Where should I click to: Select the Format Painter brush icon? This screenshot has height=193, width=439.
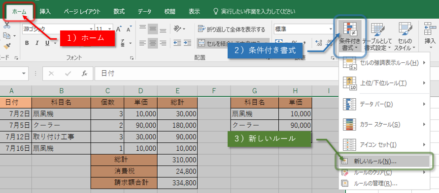7,46
